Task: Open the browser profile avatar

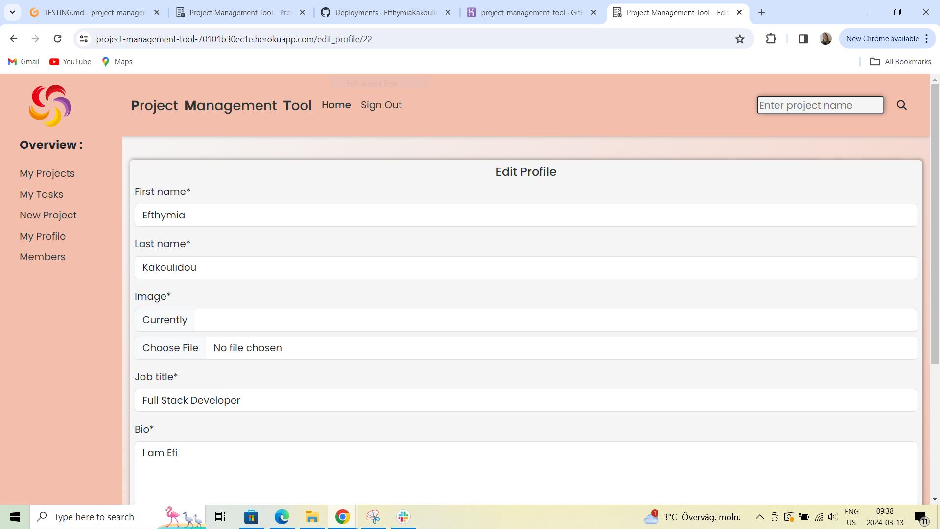Action: (x=825, y=39)
